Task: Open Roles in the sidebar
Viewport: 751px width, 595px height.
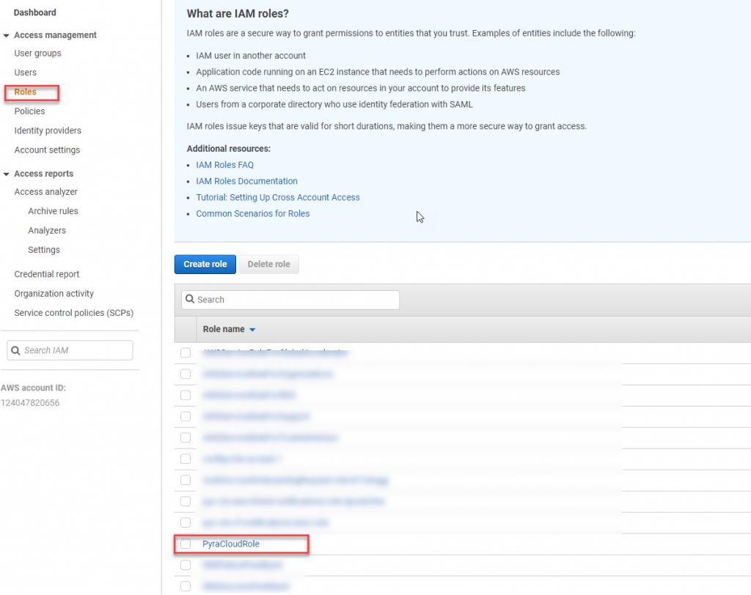Action: point(25,92)
